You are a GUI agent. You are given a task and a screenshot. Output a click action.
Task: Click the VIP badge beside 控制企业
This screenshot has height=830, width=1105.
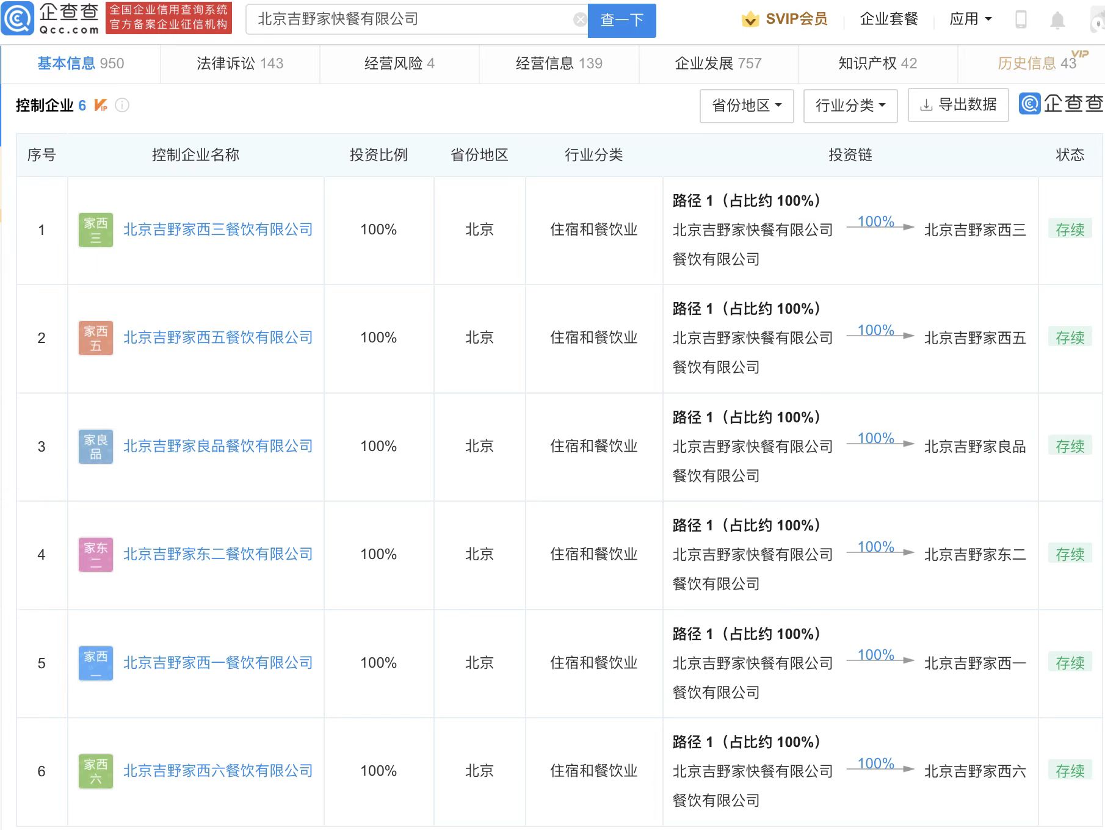point(101,106)
